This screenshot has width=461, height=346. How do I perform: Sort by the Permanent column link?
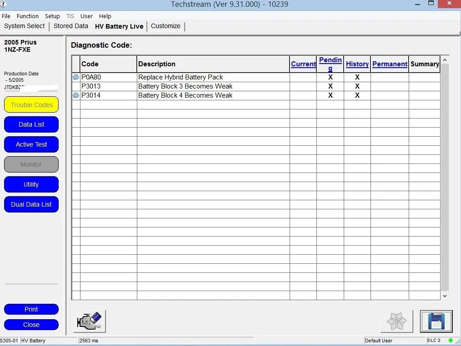coord(390,64)
